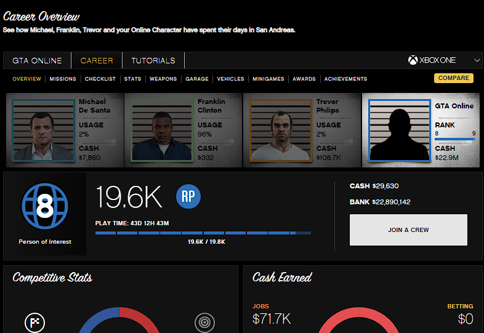Click the 19.6K RP total
Viewport: 484px width, 333px height.
(x=129, y=197)
